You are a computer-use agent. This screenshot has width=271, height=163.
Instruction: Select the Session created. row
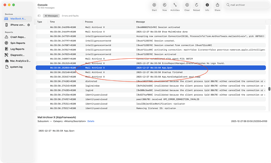pyautogui.click(x=151, y=41)
